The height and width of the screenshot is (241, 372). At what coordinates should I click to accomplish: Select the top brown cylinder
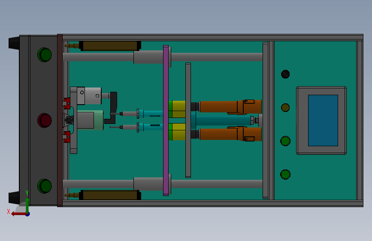click(x=110, y=46)
